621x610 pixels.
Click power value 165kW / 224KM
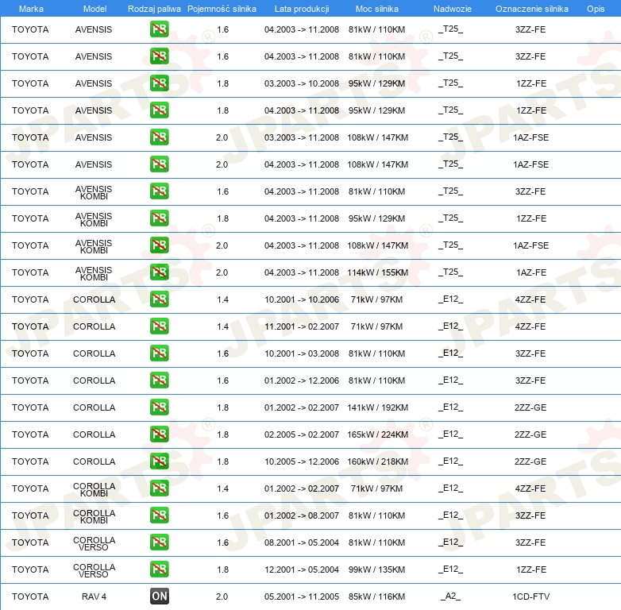coord(377,434)
